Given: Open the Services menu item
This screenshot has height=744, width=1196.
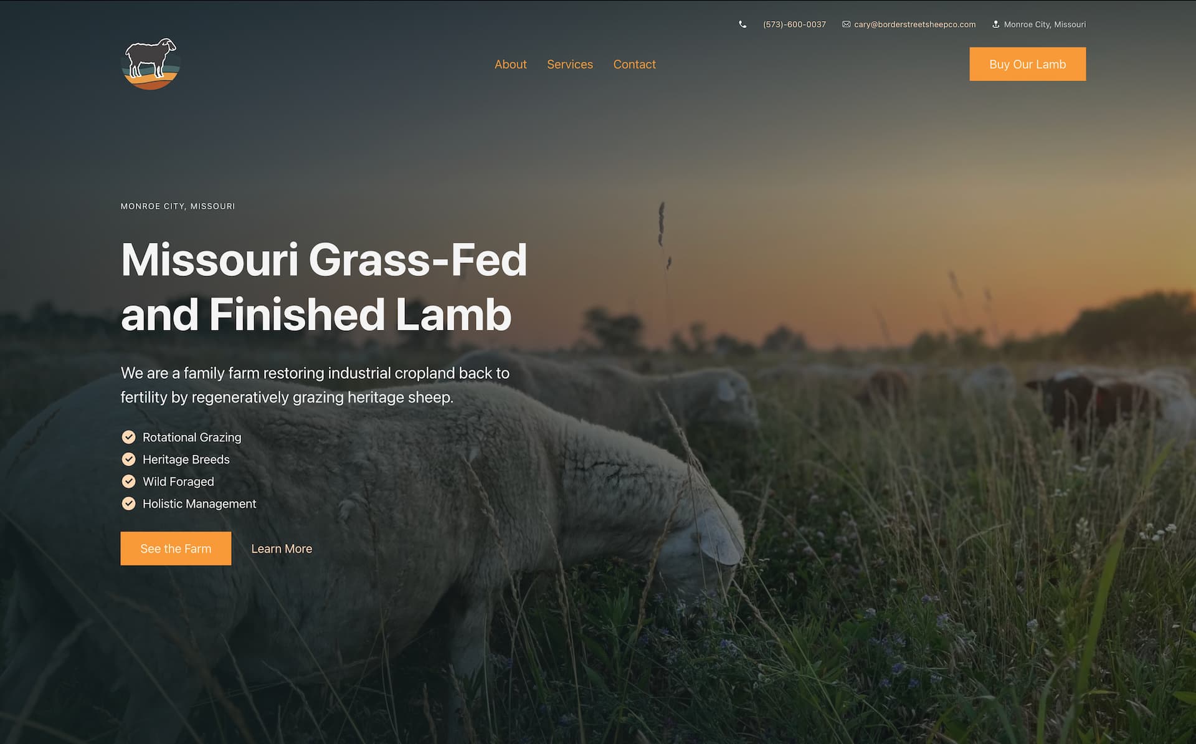Looking at the screenshot, I should click(x=570, y=64).
